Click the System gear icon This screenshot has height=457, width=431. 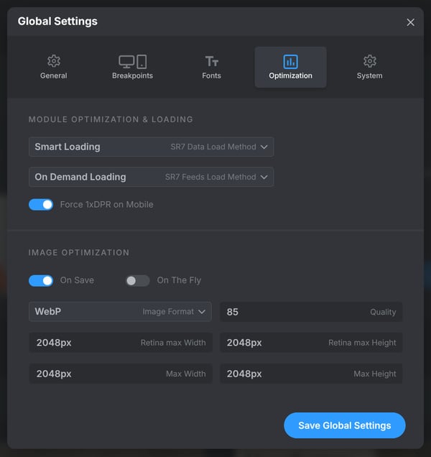pyautogui.click(x=369, y=61)
